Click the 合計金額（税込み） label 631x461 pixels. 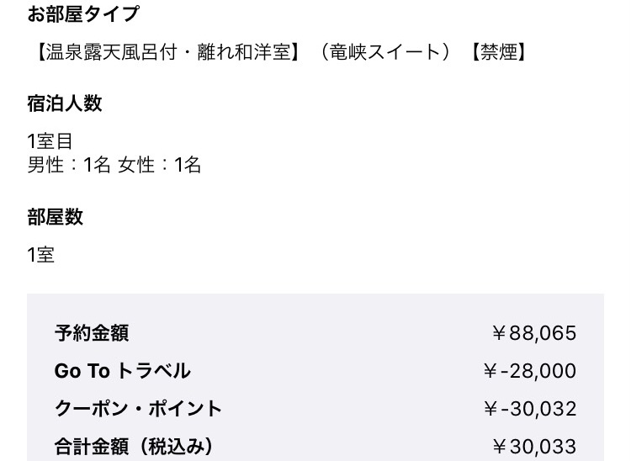click(x=135, y=446)
